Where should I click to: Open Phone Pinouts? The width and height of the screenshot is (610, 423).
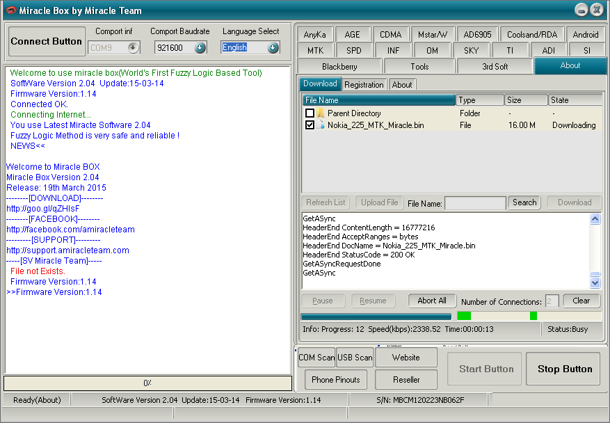[x=336, y=379]
